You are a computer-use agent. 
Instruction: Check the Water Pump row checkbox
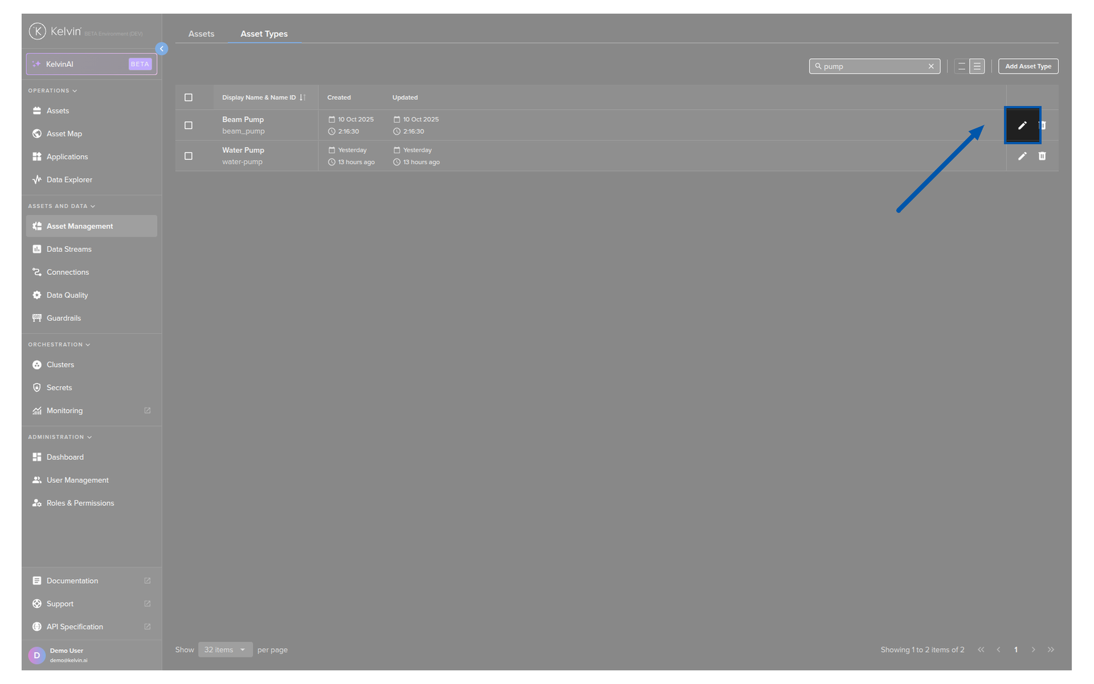pyautogui.click(x=189, y=156)
